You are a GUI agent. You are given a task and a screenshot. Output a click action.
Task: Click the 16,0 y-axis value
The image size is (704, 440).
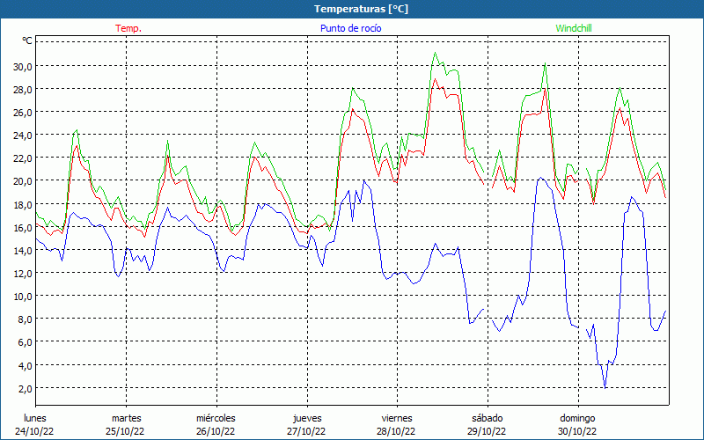pos(24,227)
